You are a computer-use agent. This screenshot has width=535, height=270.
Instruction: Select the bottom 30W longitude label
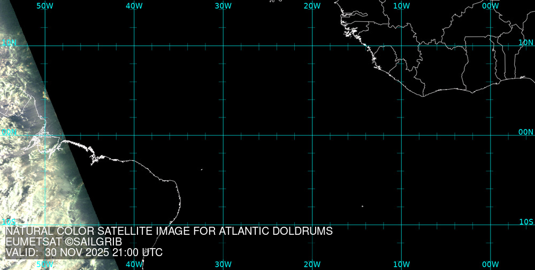click(x=223, y=264)
